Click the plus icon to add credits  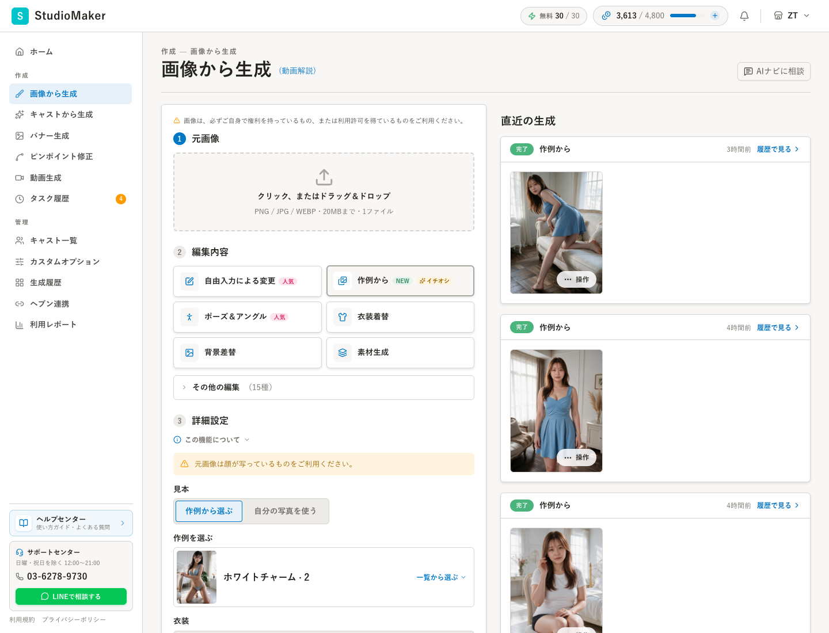715,16
